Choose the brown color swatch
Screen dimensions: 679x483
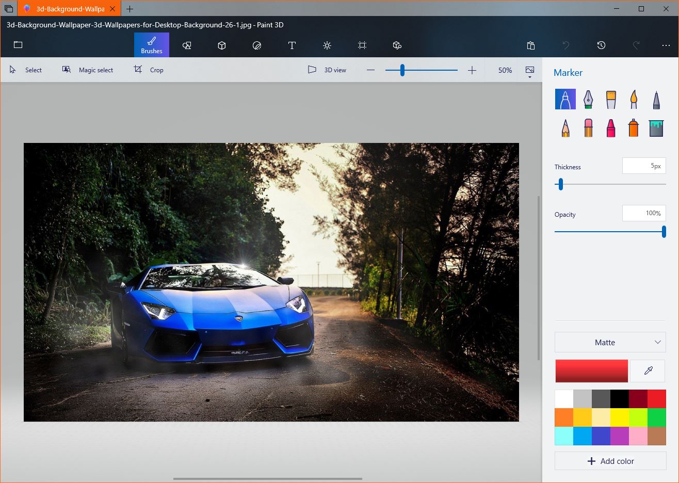click(657, 436)
